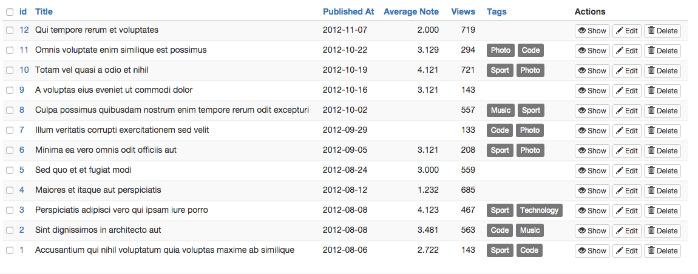Open the post with id 7 link
This screenshot has width=698, height=274.
click(22, 130)
